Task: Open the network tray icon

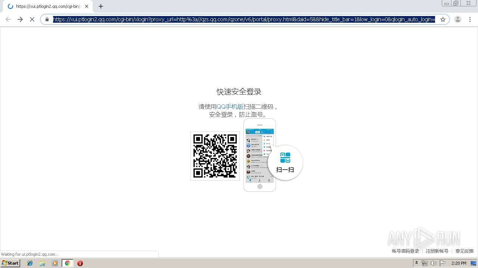Action: click(424, 263)
